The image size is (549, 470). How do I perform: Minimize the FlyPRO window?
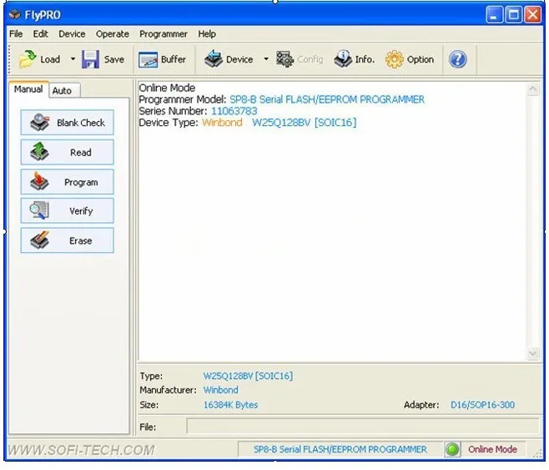click(495, 15)
